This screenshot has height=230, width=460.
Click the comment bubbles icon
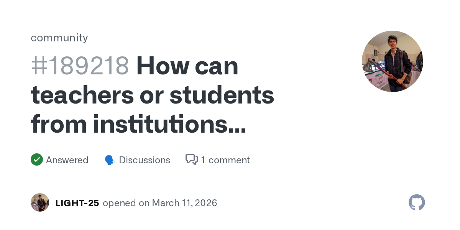(191, 160)
